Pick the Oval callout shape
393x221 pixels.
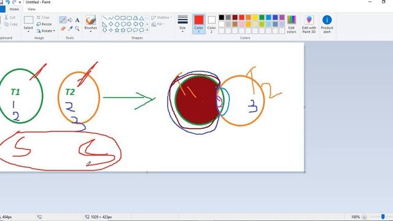pos(135,30)
